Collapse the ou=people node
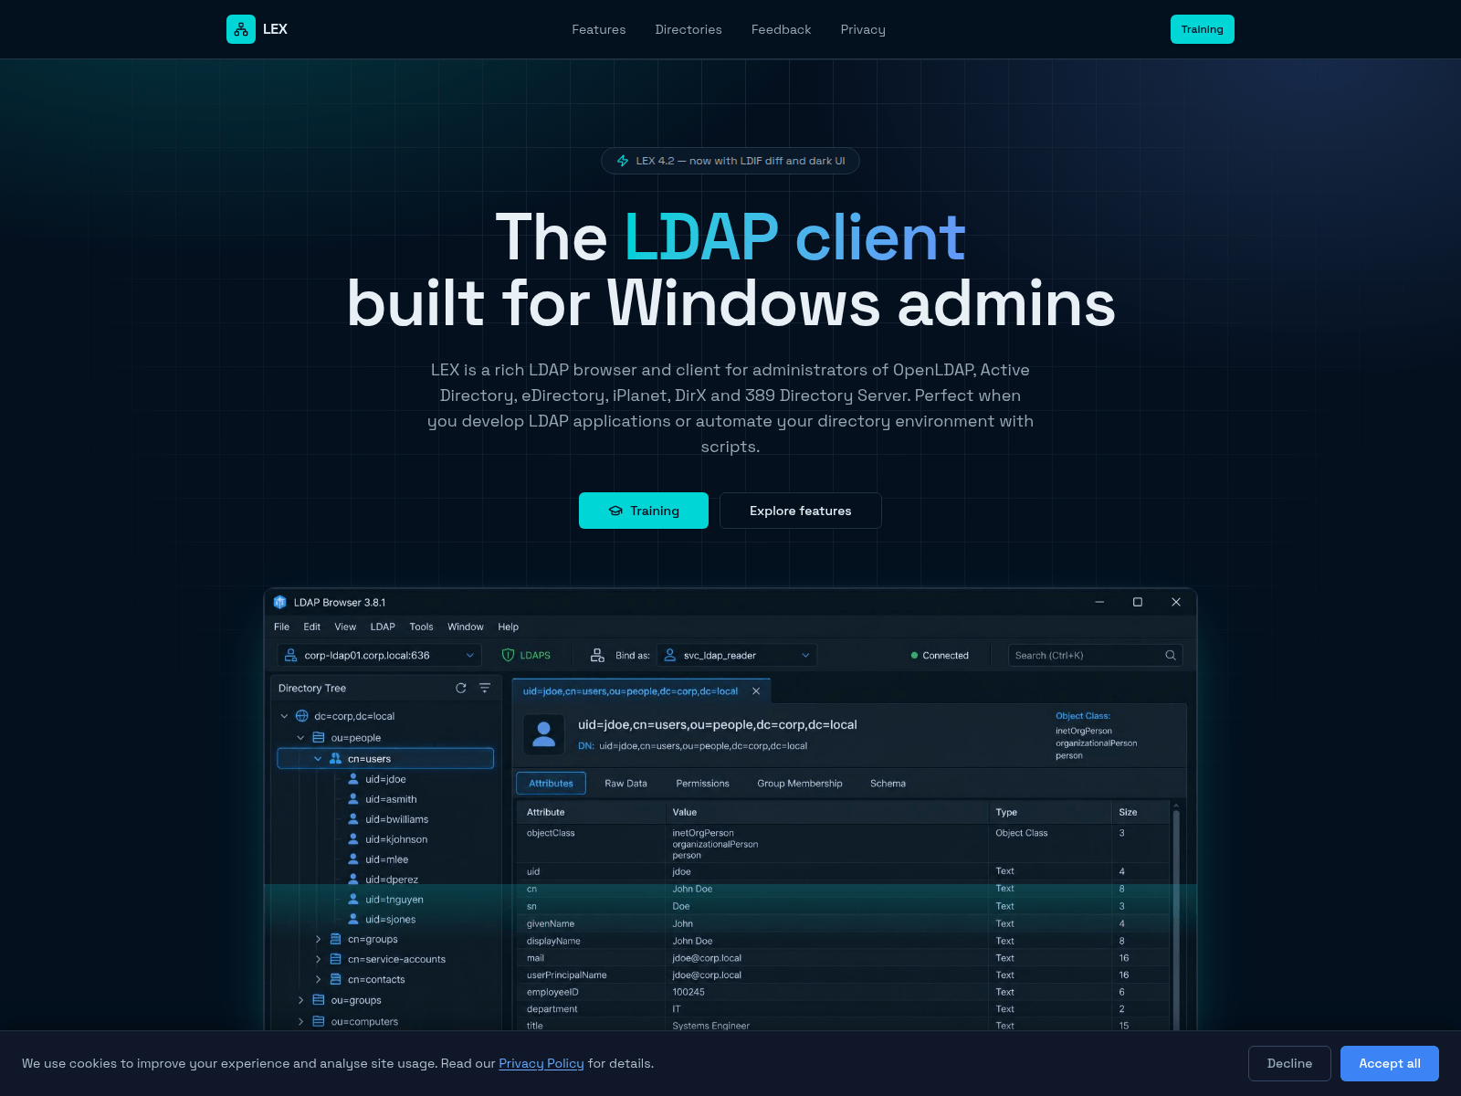Image resolution: width=1461 pixels, height=1096 pixels. point(300,737)
